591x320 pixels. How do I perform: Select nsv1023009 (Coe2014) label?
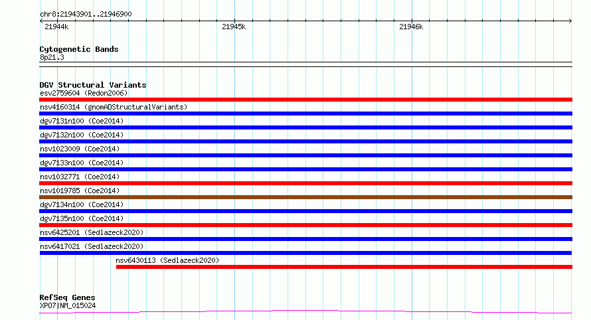80,149
